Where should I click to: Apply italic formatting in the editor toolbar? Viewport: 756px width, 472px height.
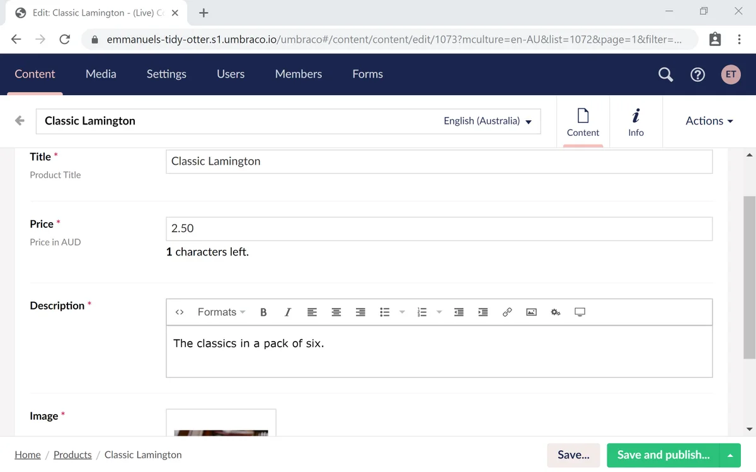tap(287, 312)
